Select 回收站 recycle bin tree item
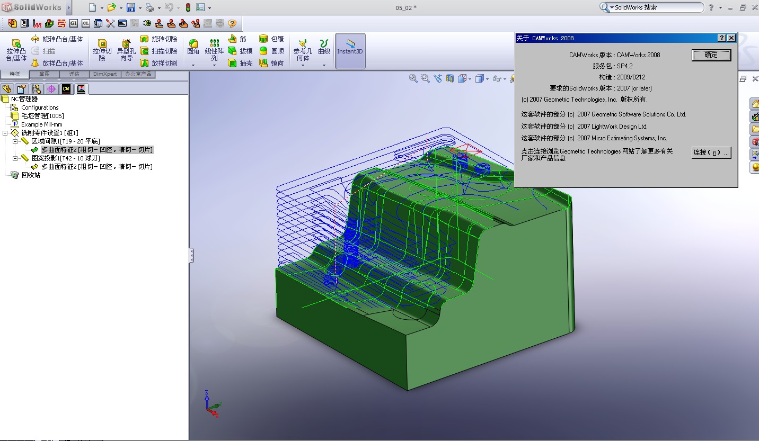The width and height of the screenshot is (759, 441). (x=31, y=175)
